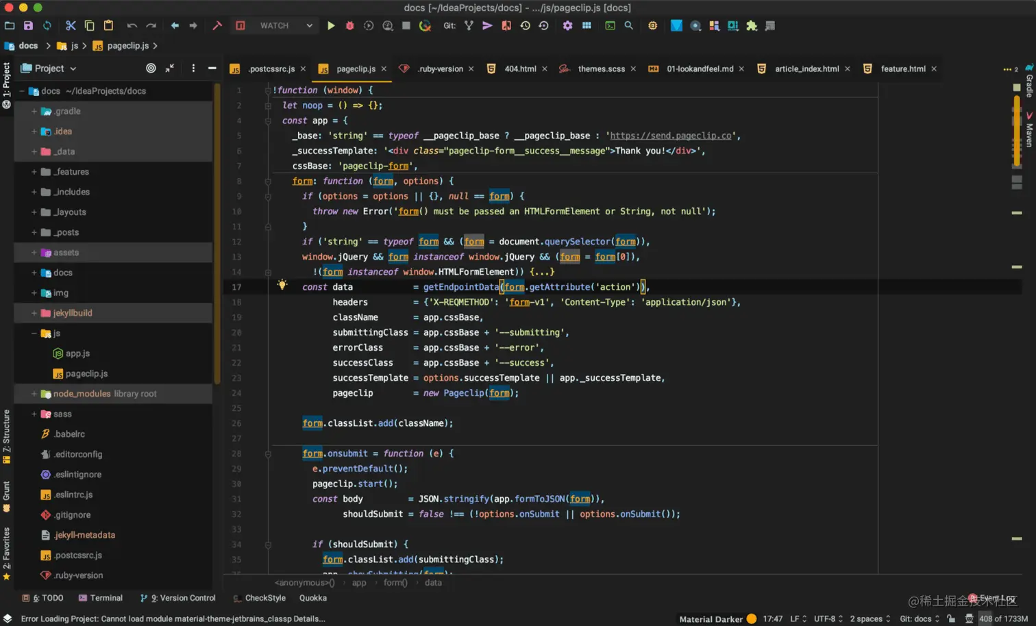Open the Terminal icon in the toolbar
The height and width of the screenshot is (626, 1036).
(x=610, y=25)
